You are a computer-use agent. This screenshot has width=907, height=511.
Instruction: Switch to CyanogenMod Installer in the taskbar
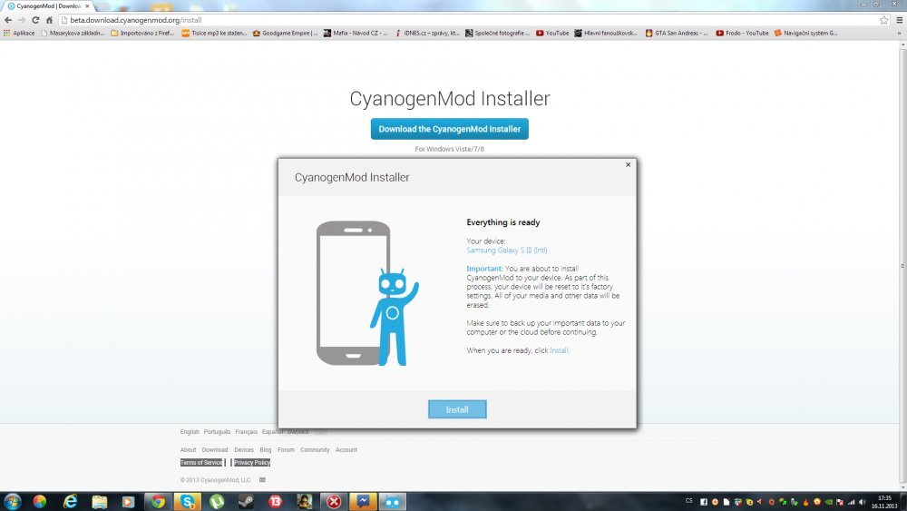(393, 501)
